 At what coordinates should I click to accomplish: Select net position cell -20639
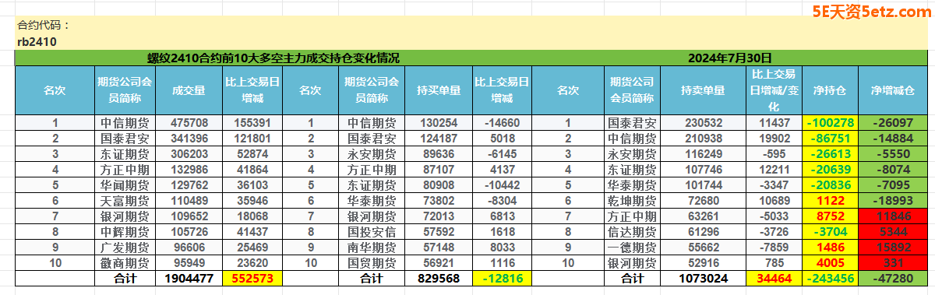point(831,169)
